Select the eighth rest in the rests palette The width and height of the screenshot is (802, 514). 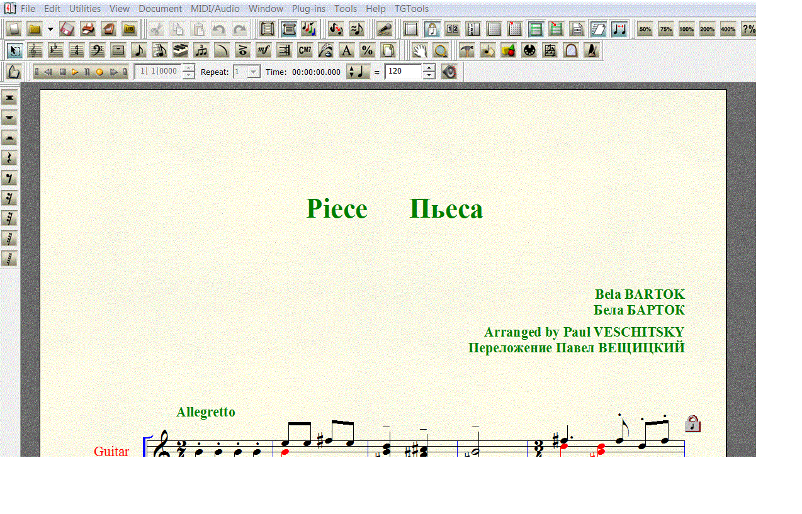9,178
